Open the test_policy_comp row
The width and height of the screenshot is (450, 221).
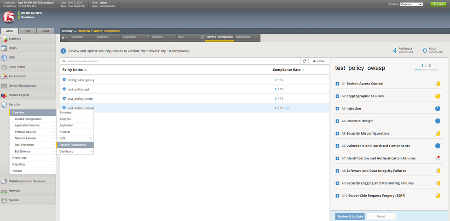click(x=195, y=98)
